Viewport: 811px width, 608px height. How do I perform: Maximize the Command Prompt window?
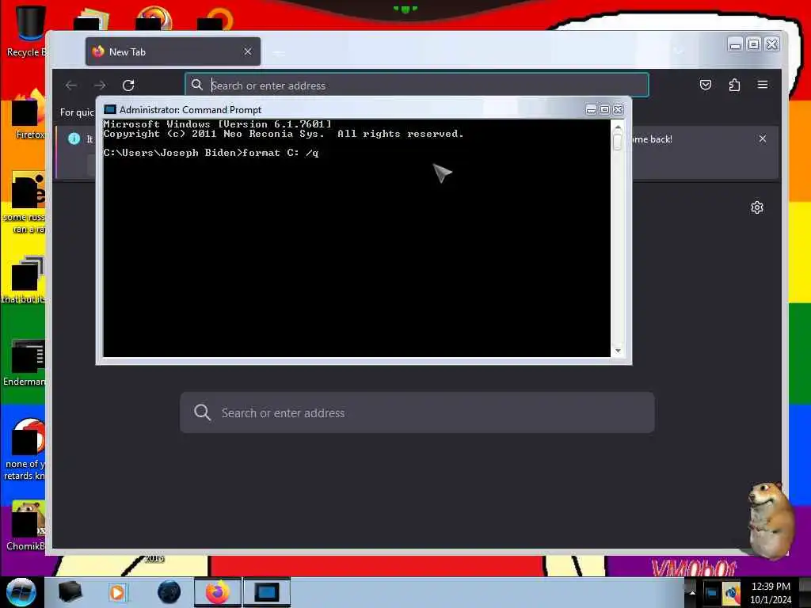point(604,109)
